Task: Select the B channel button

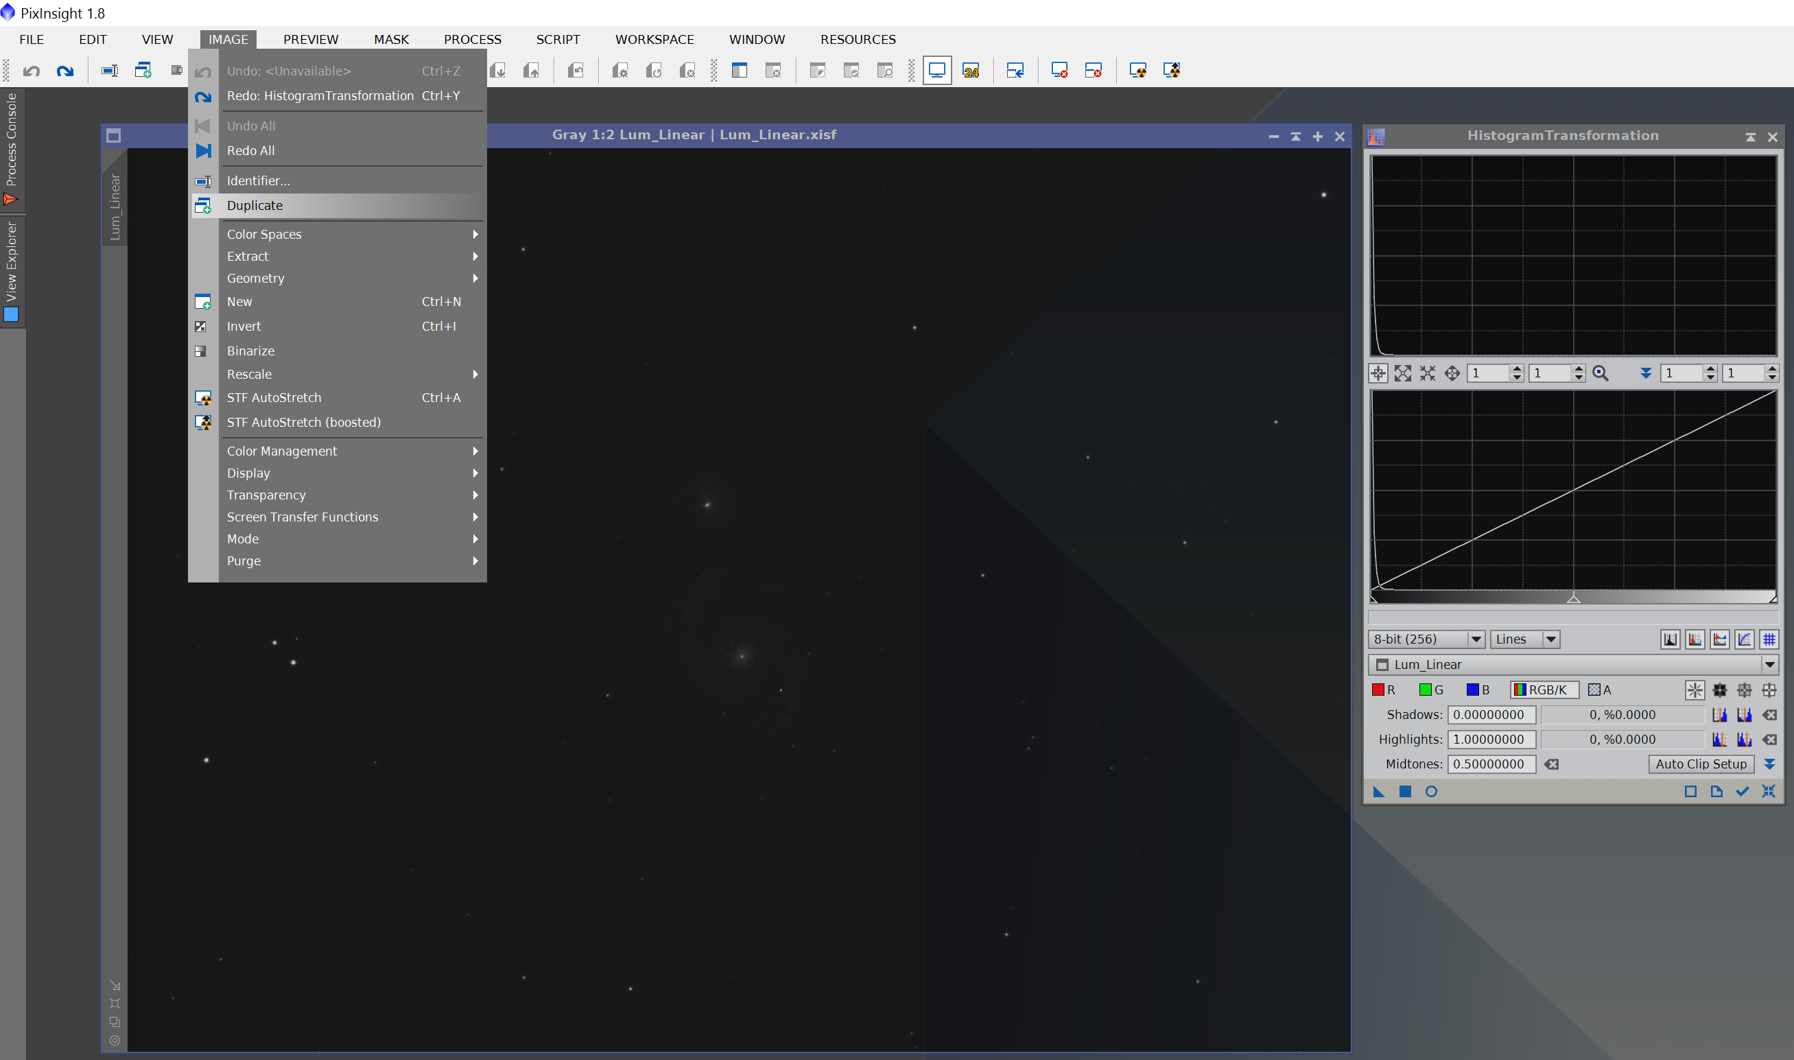Action: point(1478,690)
